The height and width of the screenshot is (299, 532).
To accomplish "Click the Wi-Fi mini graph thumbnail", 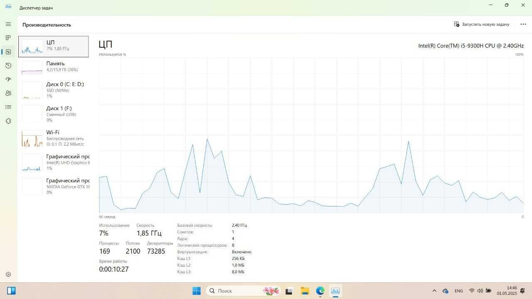I will (32, 138).
